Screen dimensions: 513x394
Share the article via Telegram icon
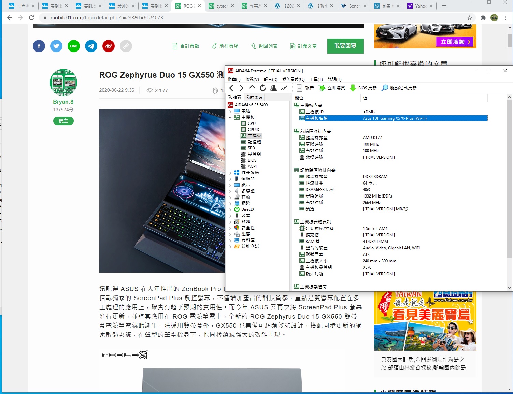coord(91,46)
